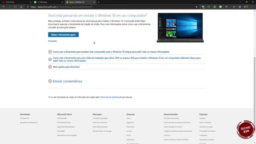This screenshot has height=144, width=256.
Task: Click the Windows 10 laptop image
Action: pos(180,28)
